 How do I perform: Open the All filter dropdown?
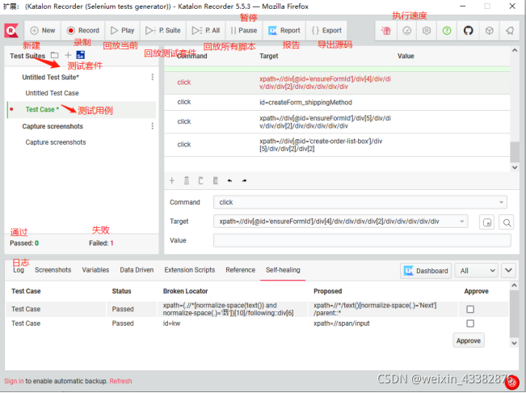coord(477,271)
